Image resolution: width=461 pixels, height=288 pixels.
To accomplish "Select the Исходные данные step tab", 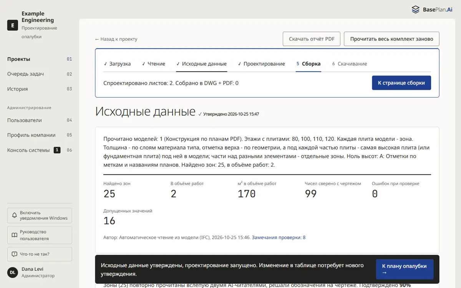I will (202, 64).
